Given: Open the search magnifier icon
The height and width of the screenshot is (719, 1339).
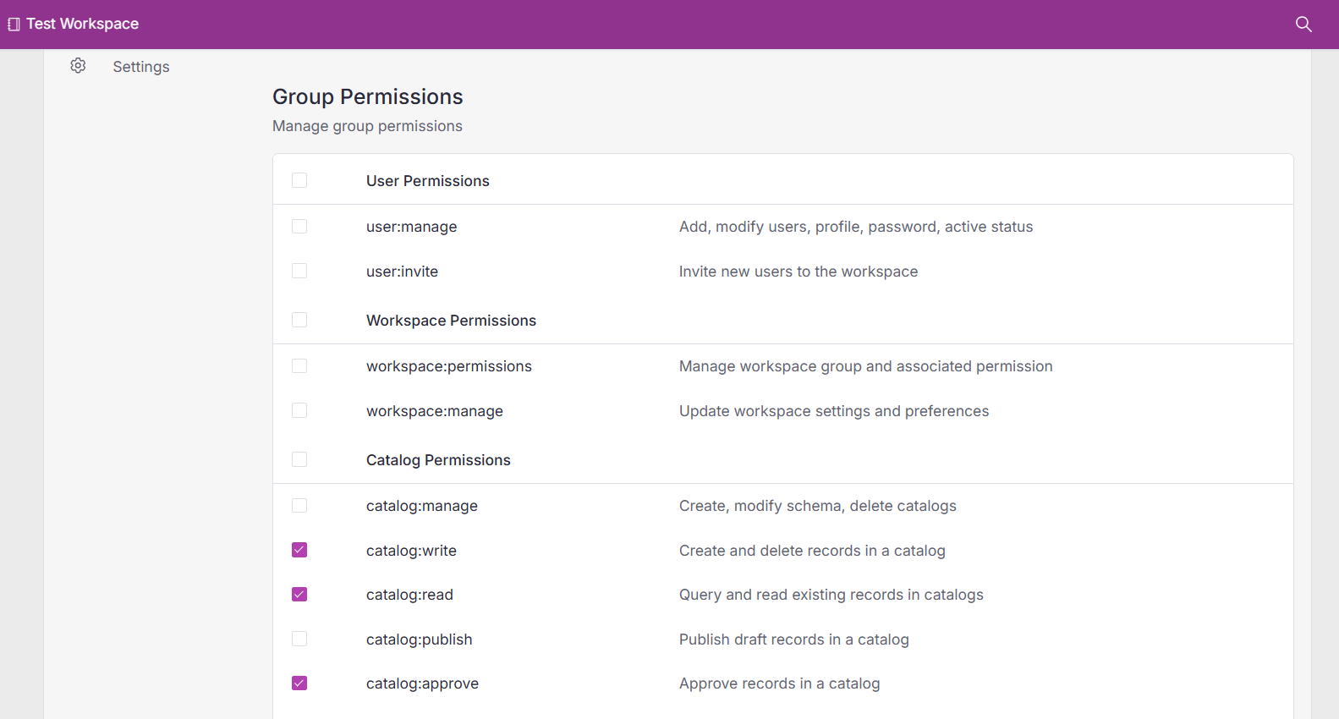Looking at the screenshot, I should 1303,24.
